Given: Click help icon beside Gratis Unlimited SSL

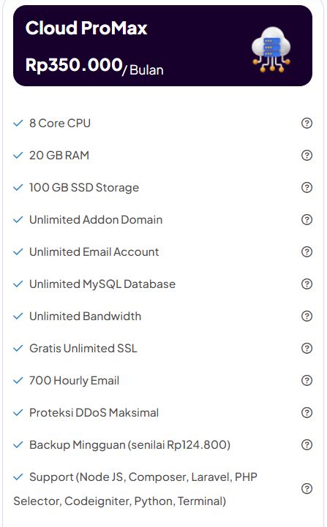Looking at the screenshot, I should (x=307, y=349).
